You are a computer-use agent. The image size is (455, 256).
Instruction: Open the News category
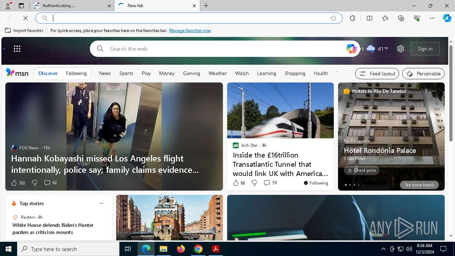(105, 73)
